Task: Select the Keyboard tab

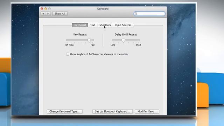Action: [x=80, y=25]
